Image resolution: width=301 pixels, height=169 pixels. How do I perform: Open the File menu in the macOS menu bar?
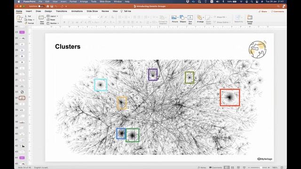tap(40, 1)
